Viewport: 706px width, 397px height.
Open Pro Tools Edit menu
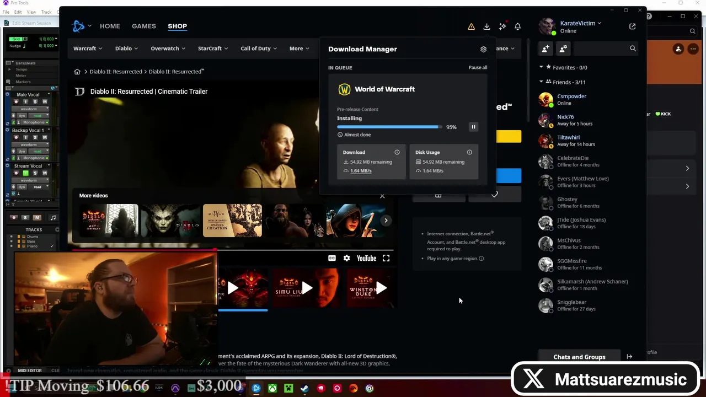coord(18,12)
